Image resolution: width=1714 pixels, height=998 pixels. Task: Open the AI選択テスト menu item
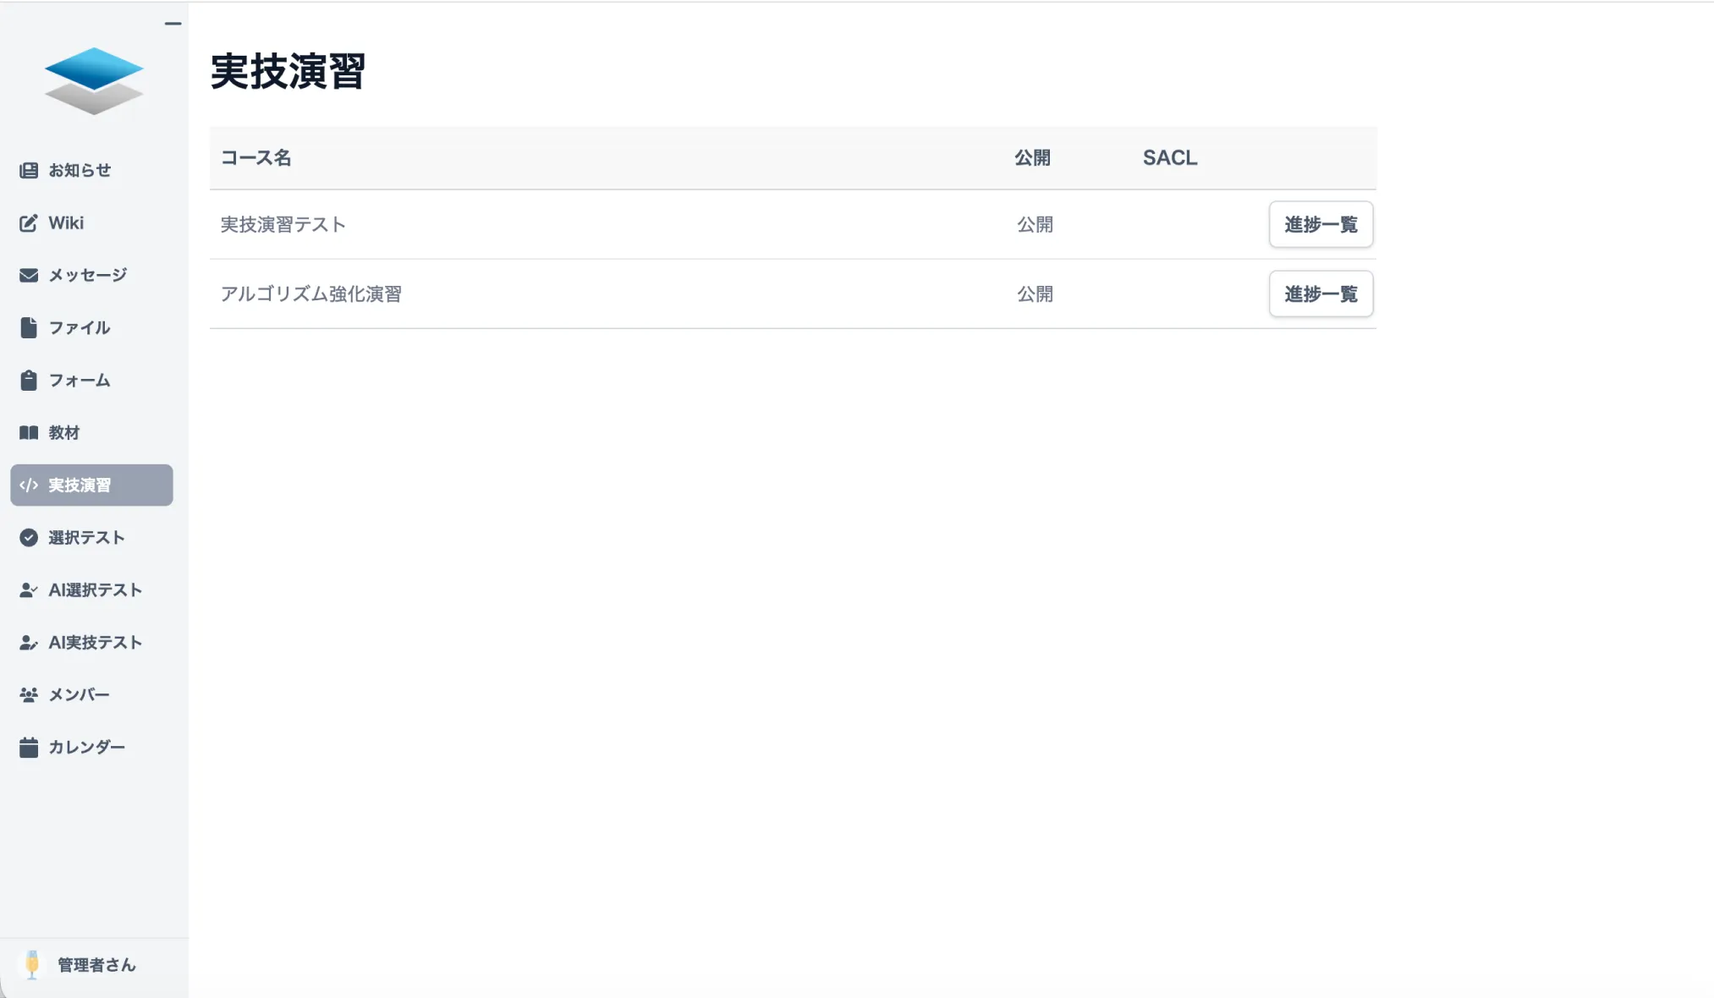click(93, 590)
